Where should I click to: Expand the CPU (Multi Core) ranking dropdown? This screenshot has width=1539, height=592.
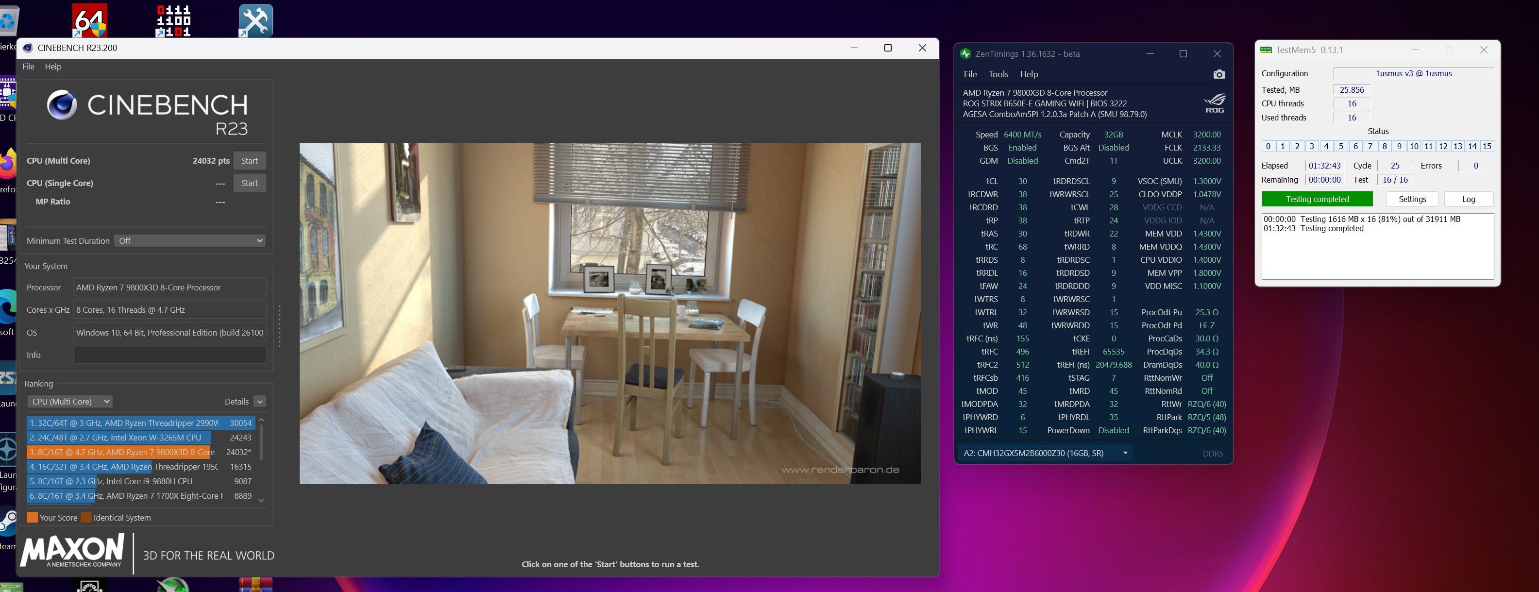click(x=70, y=402)
